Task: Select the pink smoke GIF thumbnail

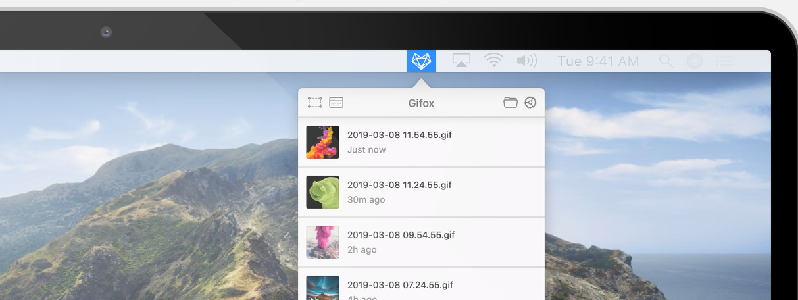Action: [x=323, y=242]
